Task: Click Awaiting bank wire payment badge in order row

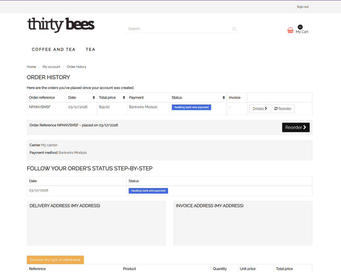Action: point(191,107)
